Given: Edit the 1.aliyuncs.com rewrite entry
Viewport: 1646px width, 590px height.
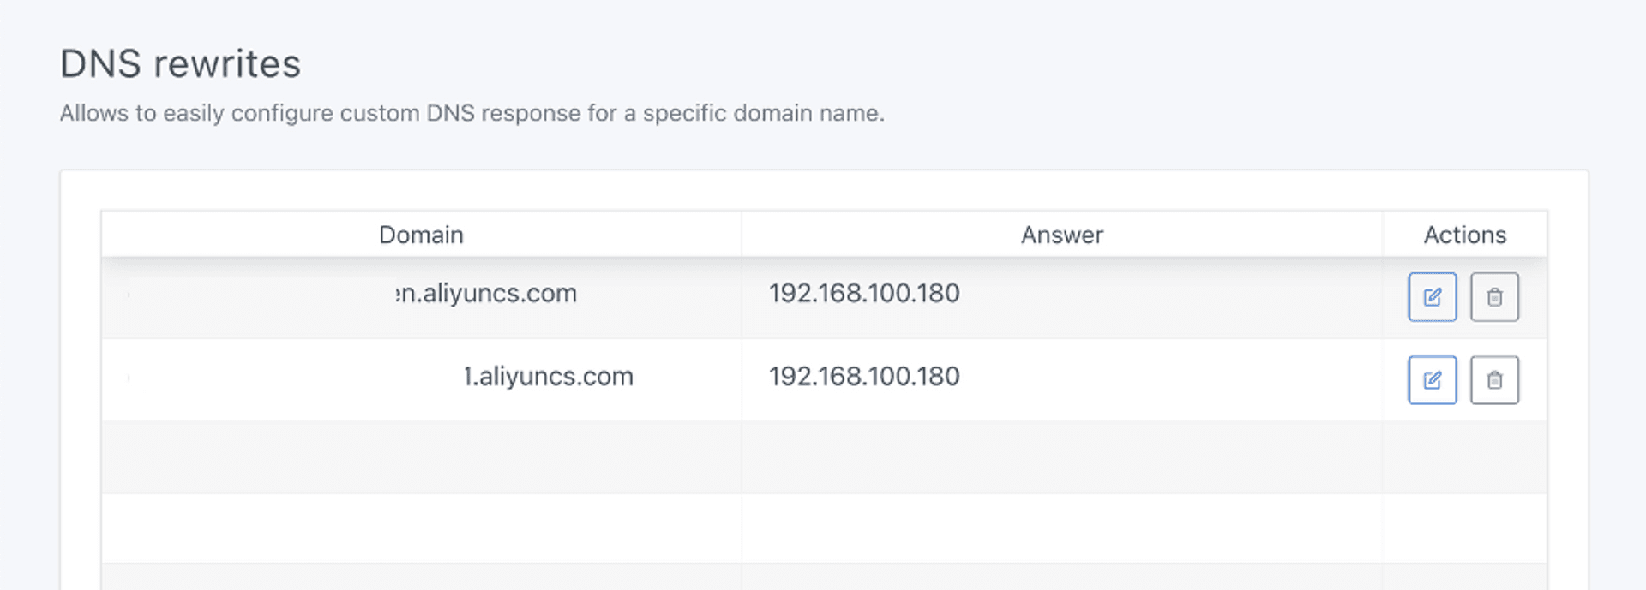Looking at the screenshot, I should 1432,380.
